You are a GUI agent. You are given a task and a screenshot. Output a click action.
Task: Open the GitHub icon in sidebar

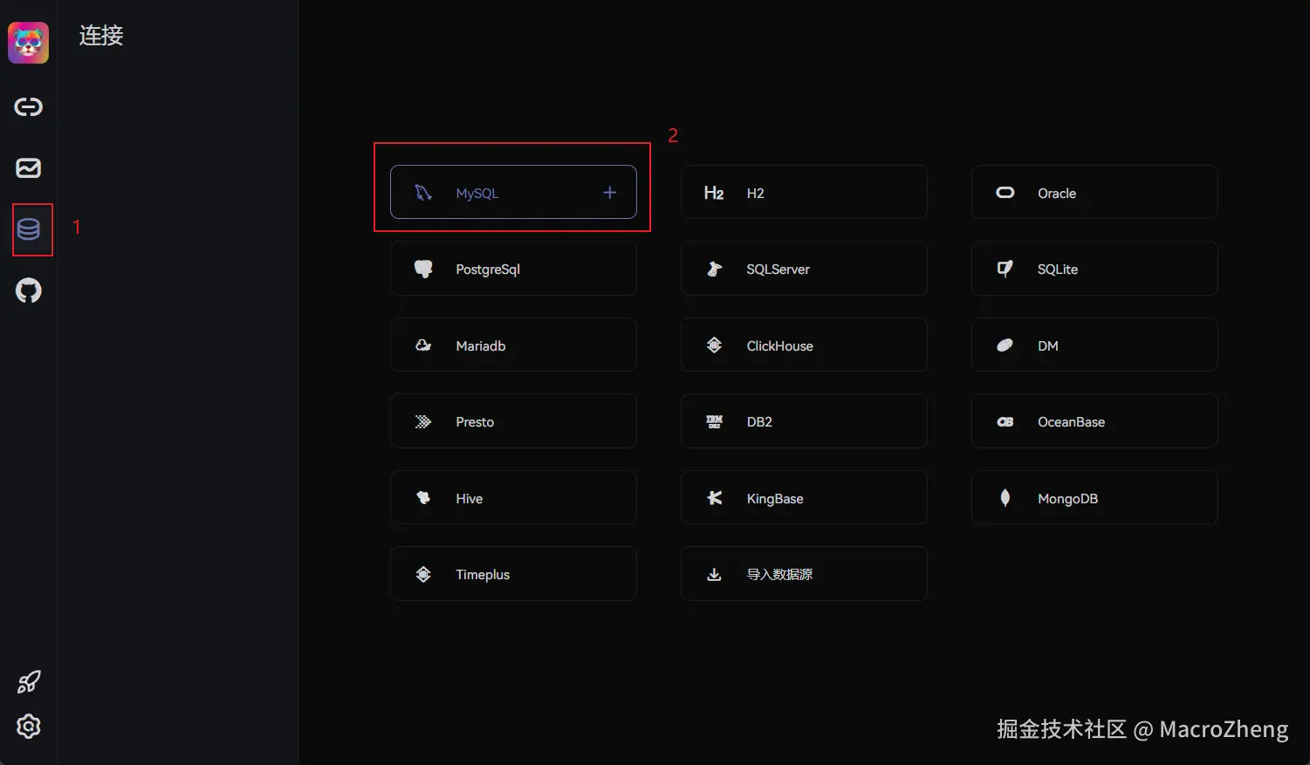(29, 290)
